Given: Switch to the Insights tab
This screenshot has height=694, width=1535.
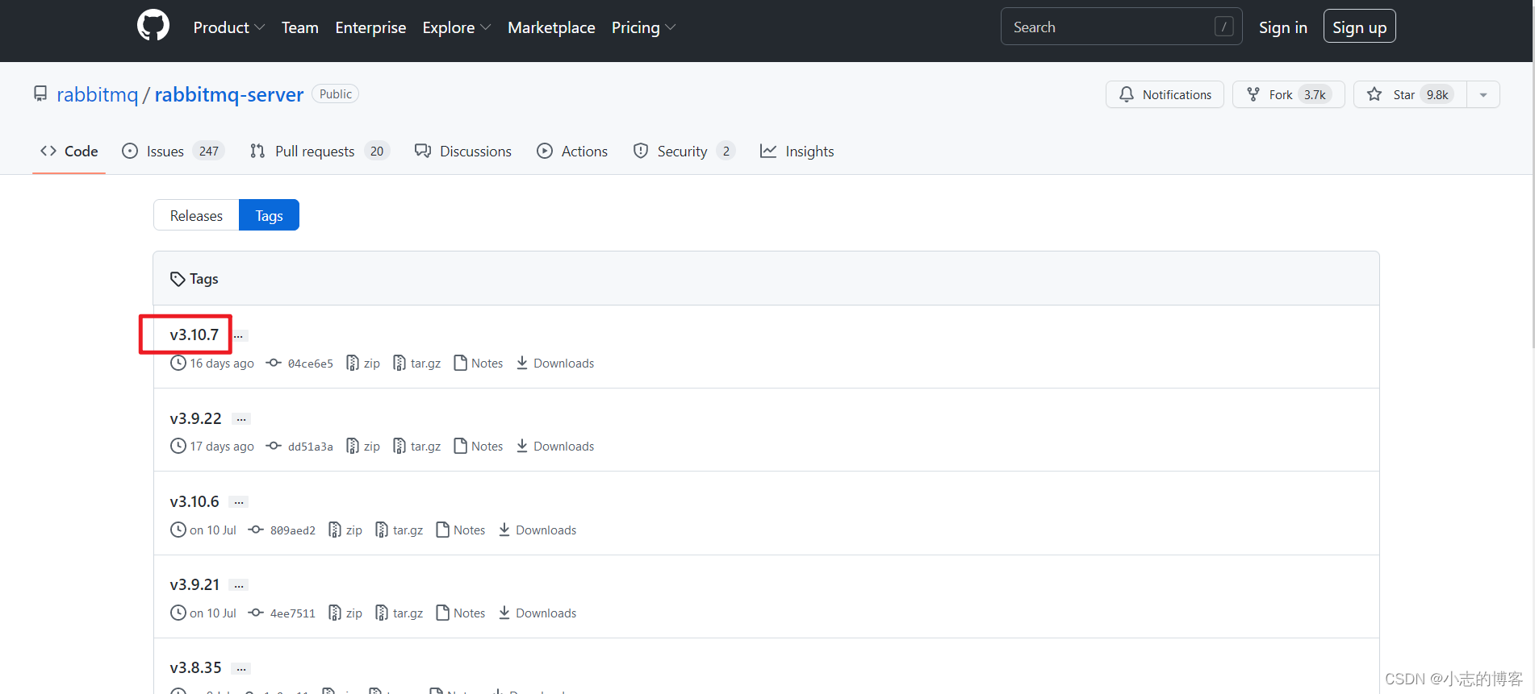Looking at the screenshot, I should point(797,151).
